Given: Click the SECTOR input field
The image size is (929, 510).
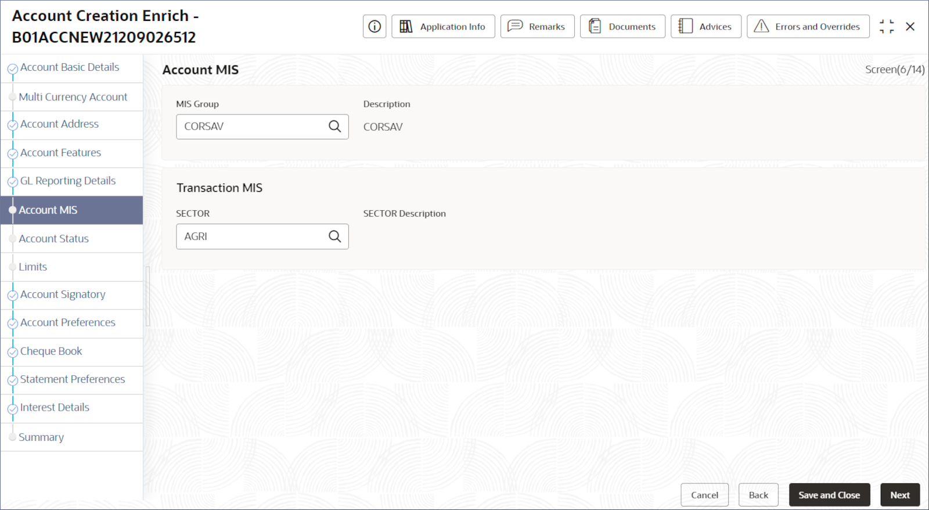Looking at the screenshot, I should tap(262, 236).
